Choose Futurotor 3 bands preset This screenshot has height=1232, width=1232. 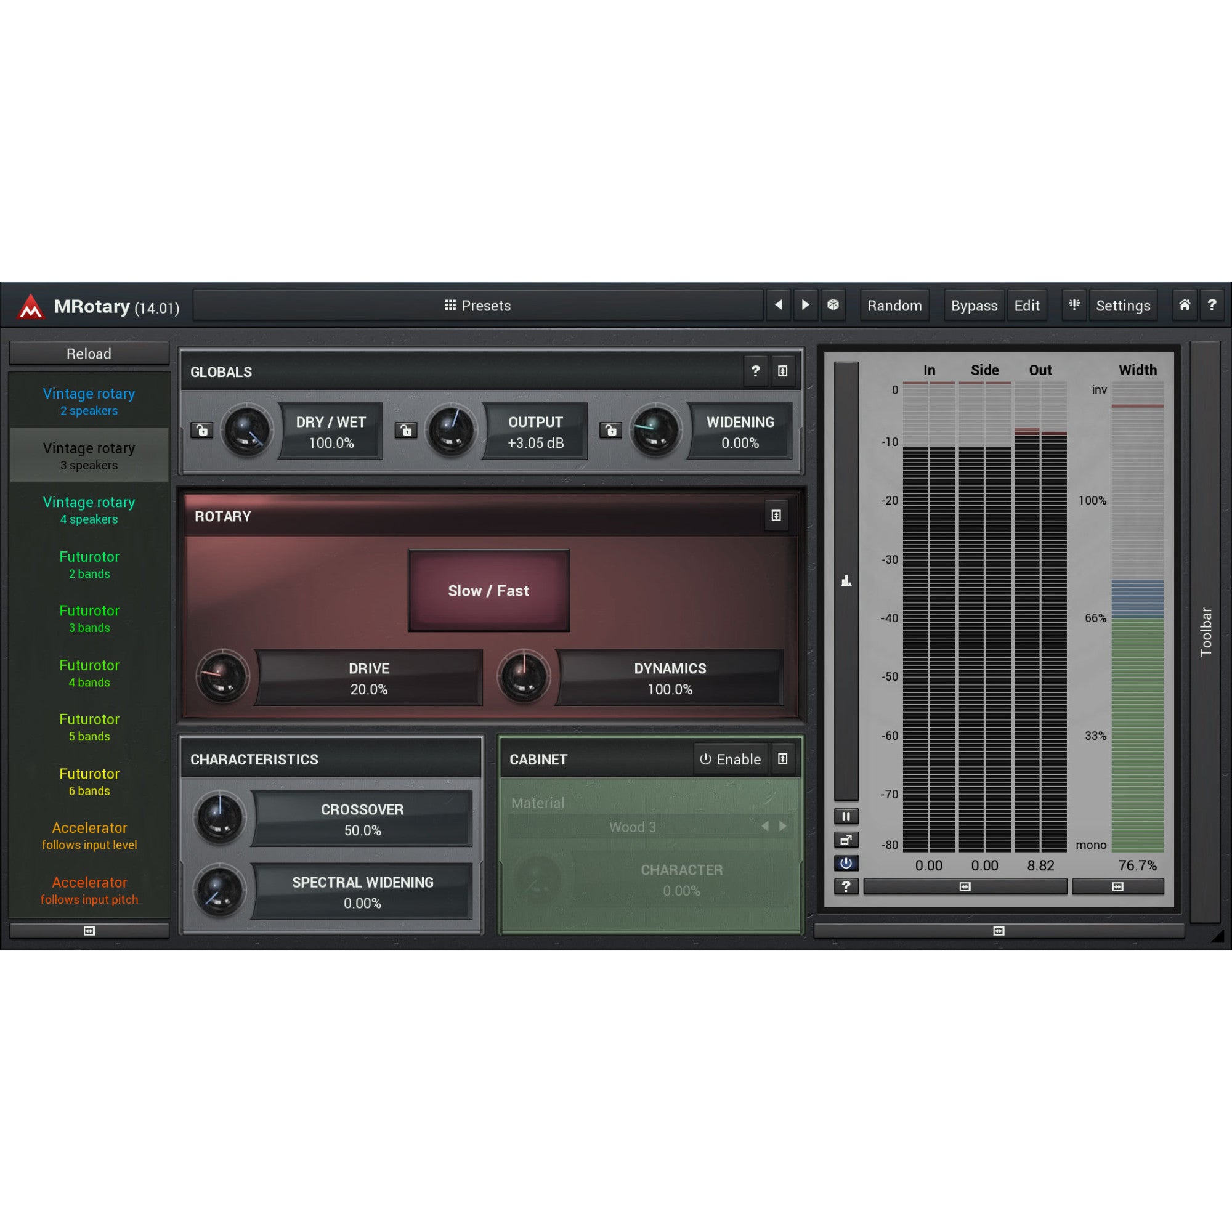tap(89, 618)
